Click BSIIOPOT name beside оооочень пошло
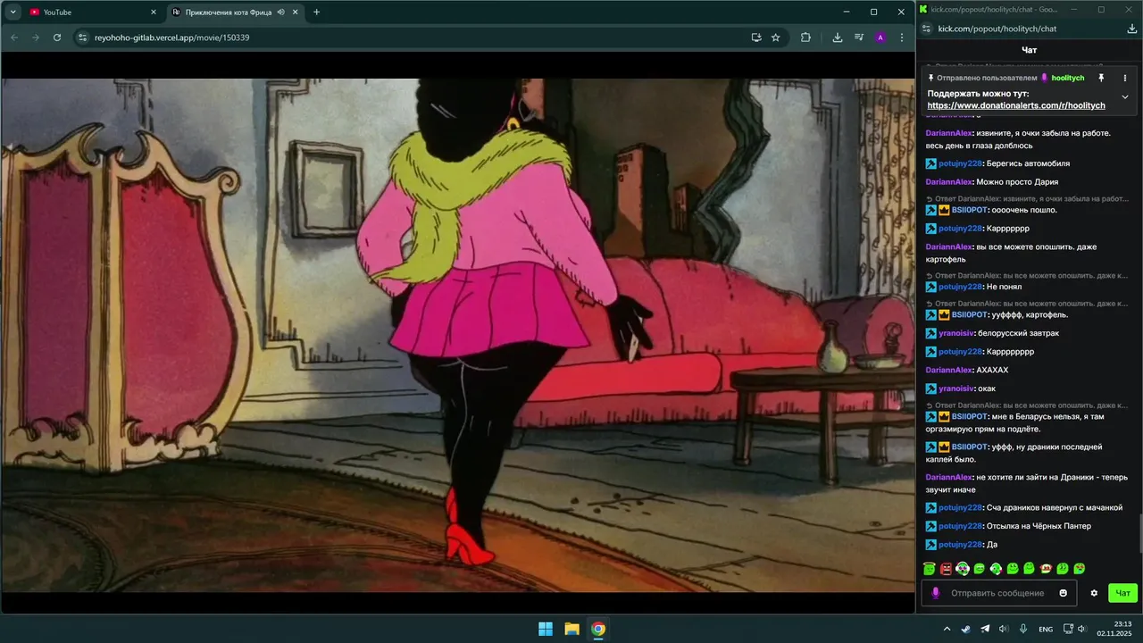The width and height of the screenshot is (1143, 643). click(969, 210)
